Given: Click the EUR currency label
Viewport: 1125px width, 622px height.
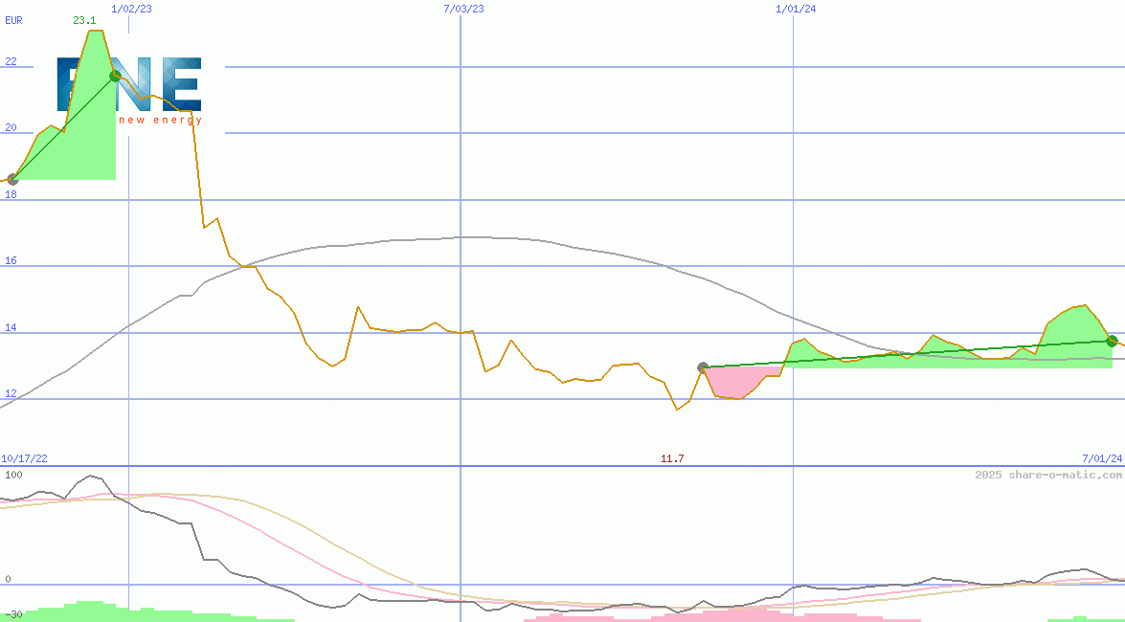Looking at the screenshot, I should pos(13,20).
